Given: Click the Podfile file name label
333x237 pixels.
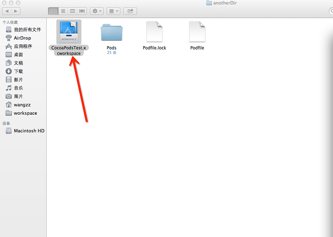Looking at the screenshot, I should 197,48.
